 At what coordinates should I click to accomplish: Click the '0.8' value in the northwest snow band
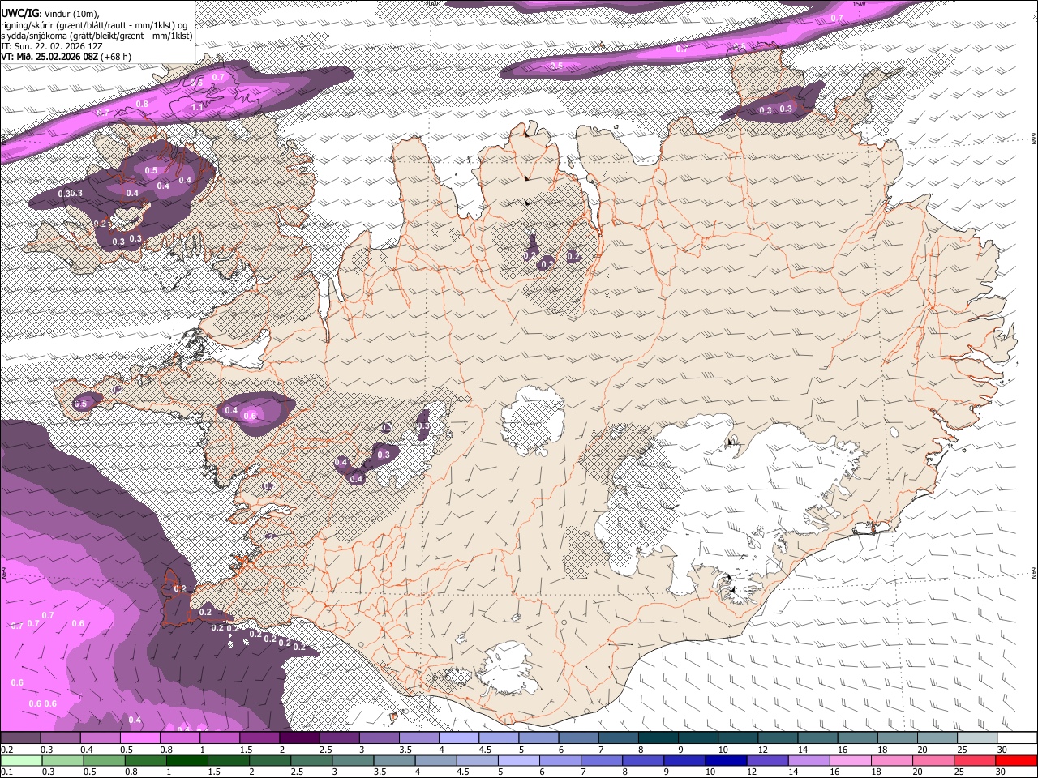pos(142,104)
